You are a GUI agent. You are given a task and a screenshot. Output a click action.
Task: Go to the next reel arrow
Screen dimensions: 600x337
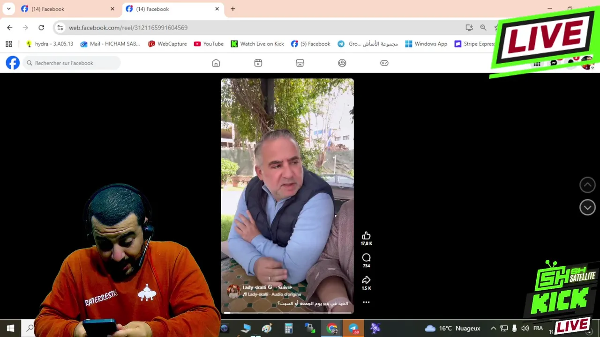[x=587, y=207]
